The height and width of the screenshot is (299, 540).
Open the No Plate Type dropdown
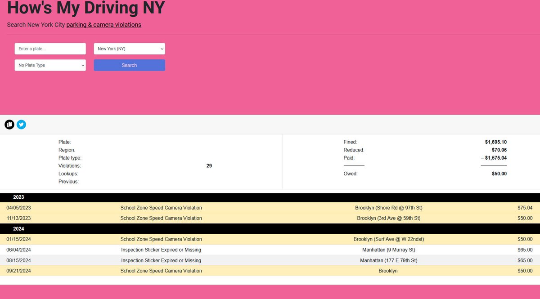click(50, 65)
